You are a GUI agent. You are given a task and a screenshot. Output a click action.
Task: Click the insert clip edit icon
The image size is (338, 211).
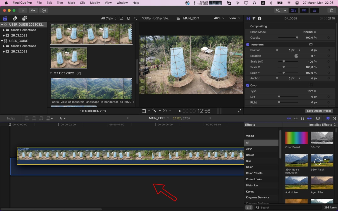coord(34,118)
